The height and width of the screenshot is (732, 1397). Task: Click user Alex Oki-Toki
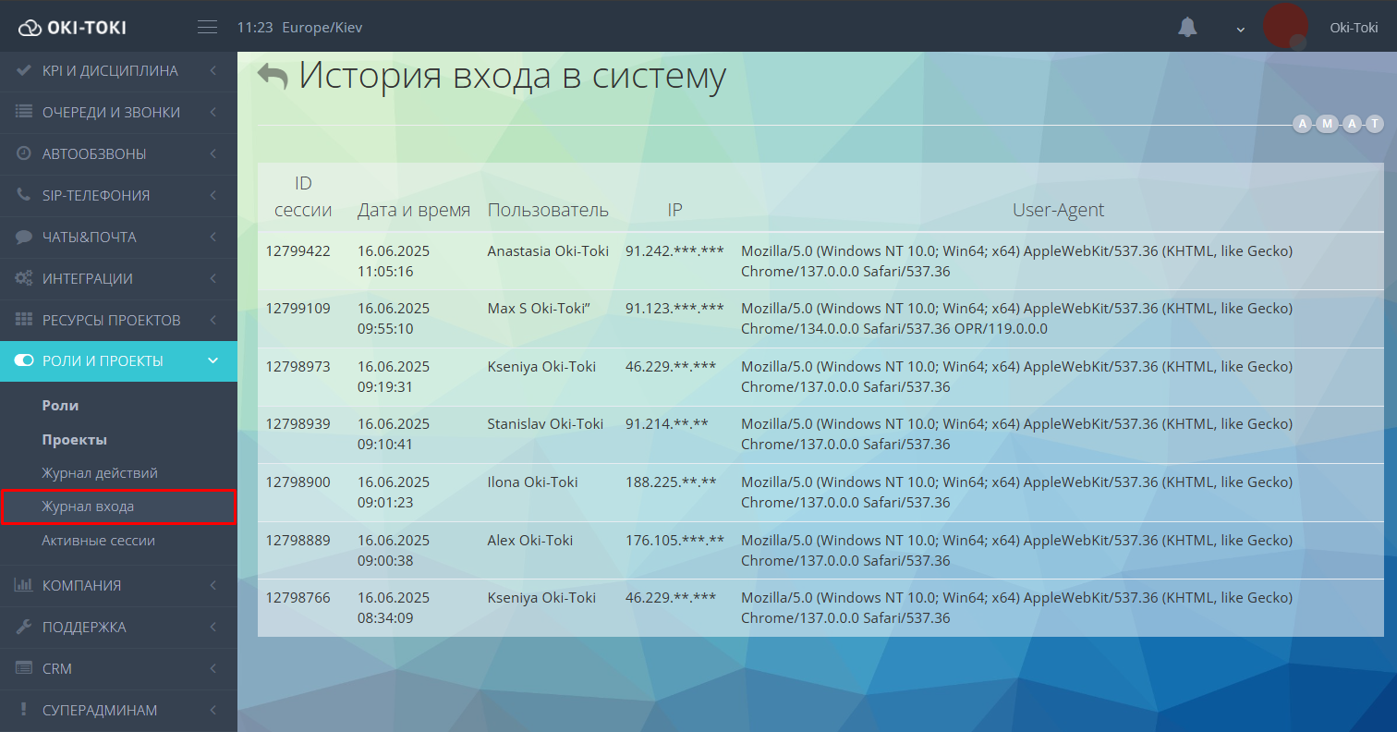coord(529,540)
